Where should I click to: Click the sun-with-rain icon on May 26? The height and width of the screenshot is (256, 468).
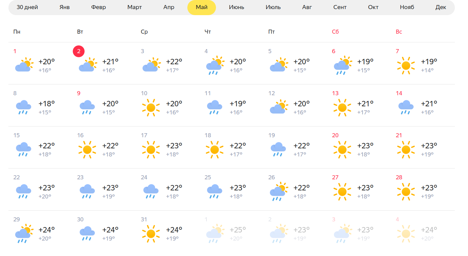click(278, 191)
